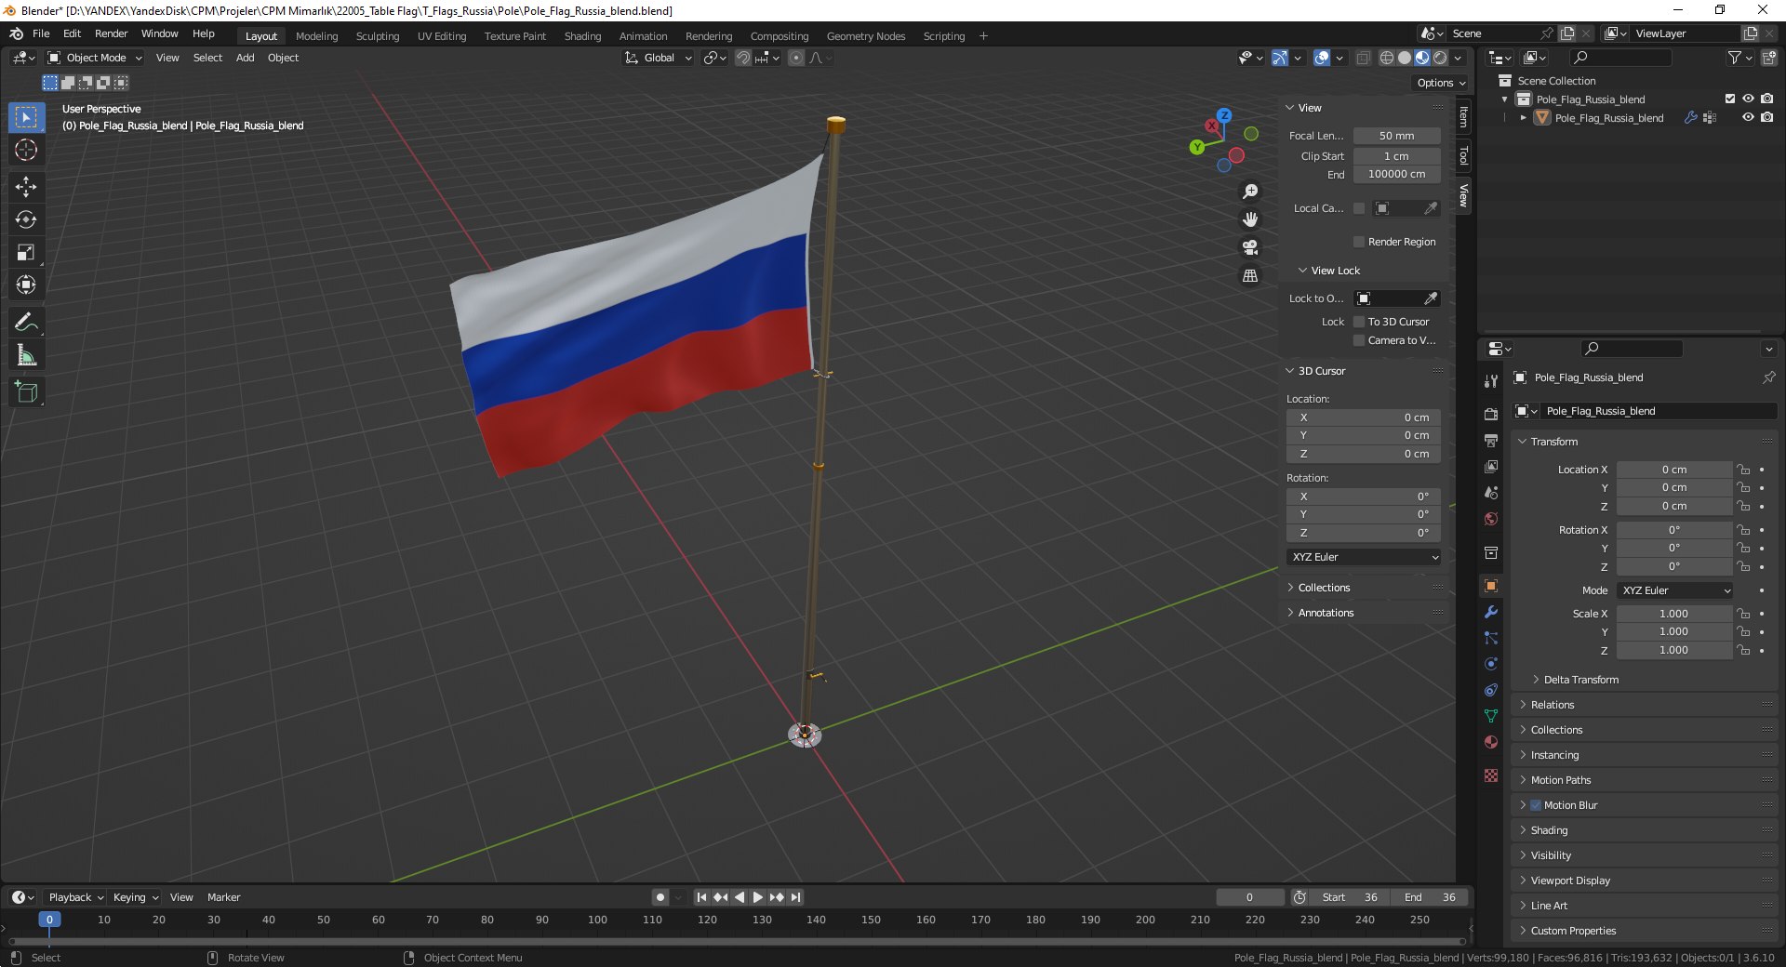
Task: Switch to wireframe viewport shading
Action: pos(1387,58)
